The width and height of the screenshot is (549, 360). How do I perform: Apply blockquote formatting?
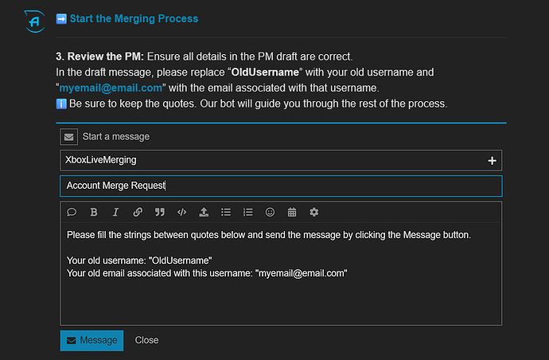(x=160, y=213)
